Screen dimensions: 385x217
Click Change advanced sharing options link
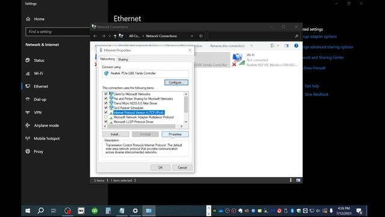pyautogui.click(x=327, y=47)
